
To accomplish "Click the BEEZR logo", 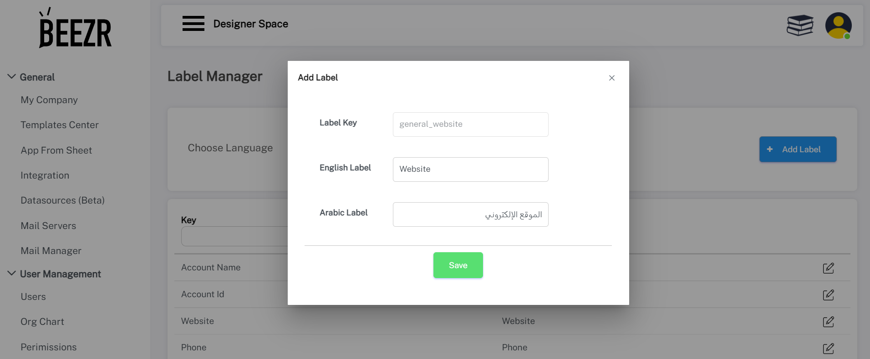I will (75, 28).
